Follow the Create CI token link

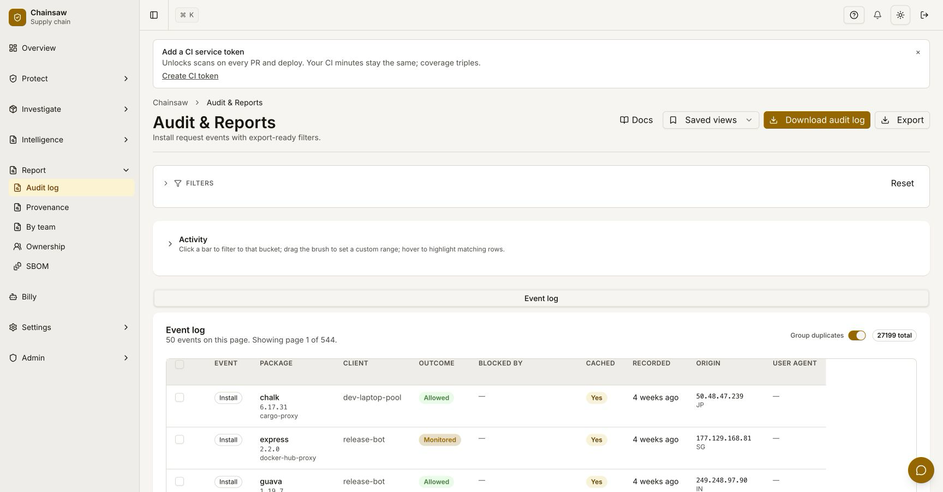[x=190, y=76]
